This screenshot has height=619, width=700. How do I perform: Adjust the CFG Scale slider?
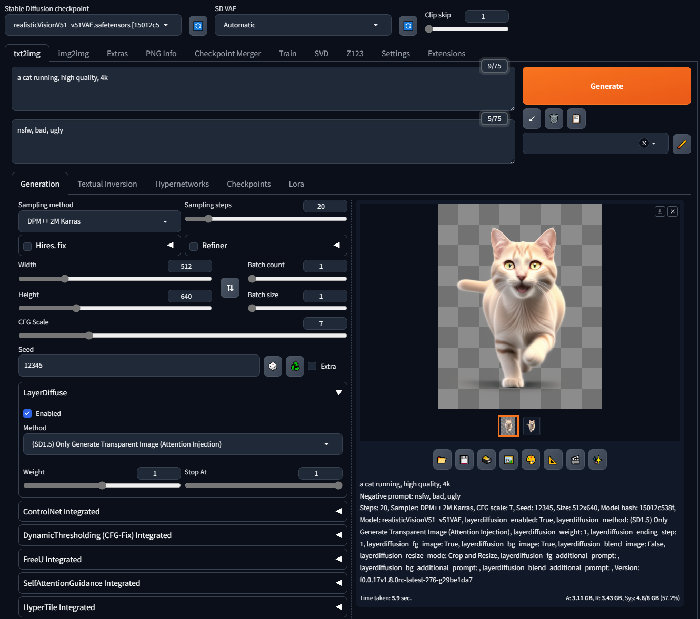click(183, 336)
